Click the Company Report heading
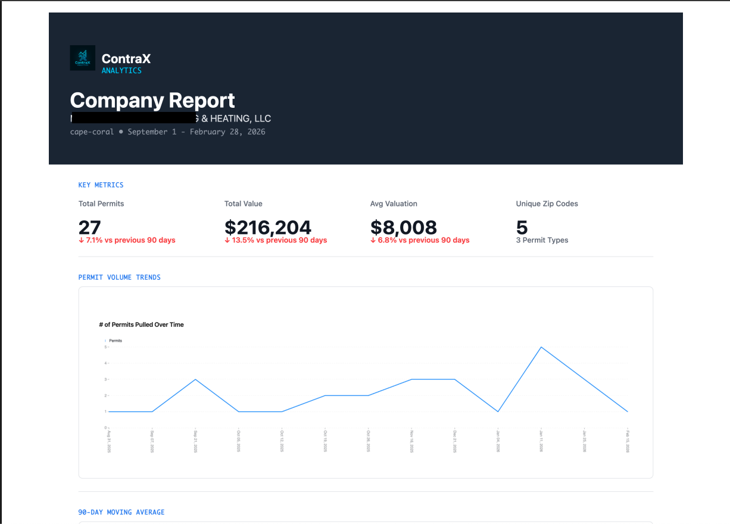 pos(152,100)
